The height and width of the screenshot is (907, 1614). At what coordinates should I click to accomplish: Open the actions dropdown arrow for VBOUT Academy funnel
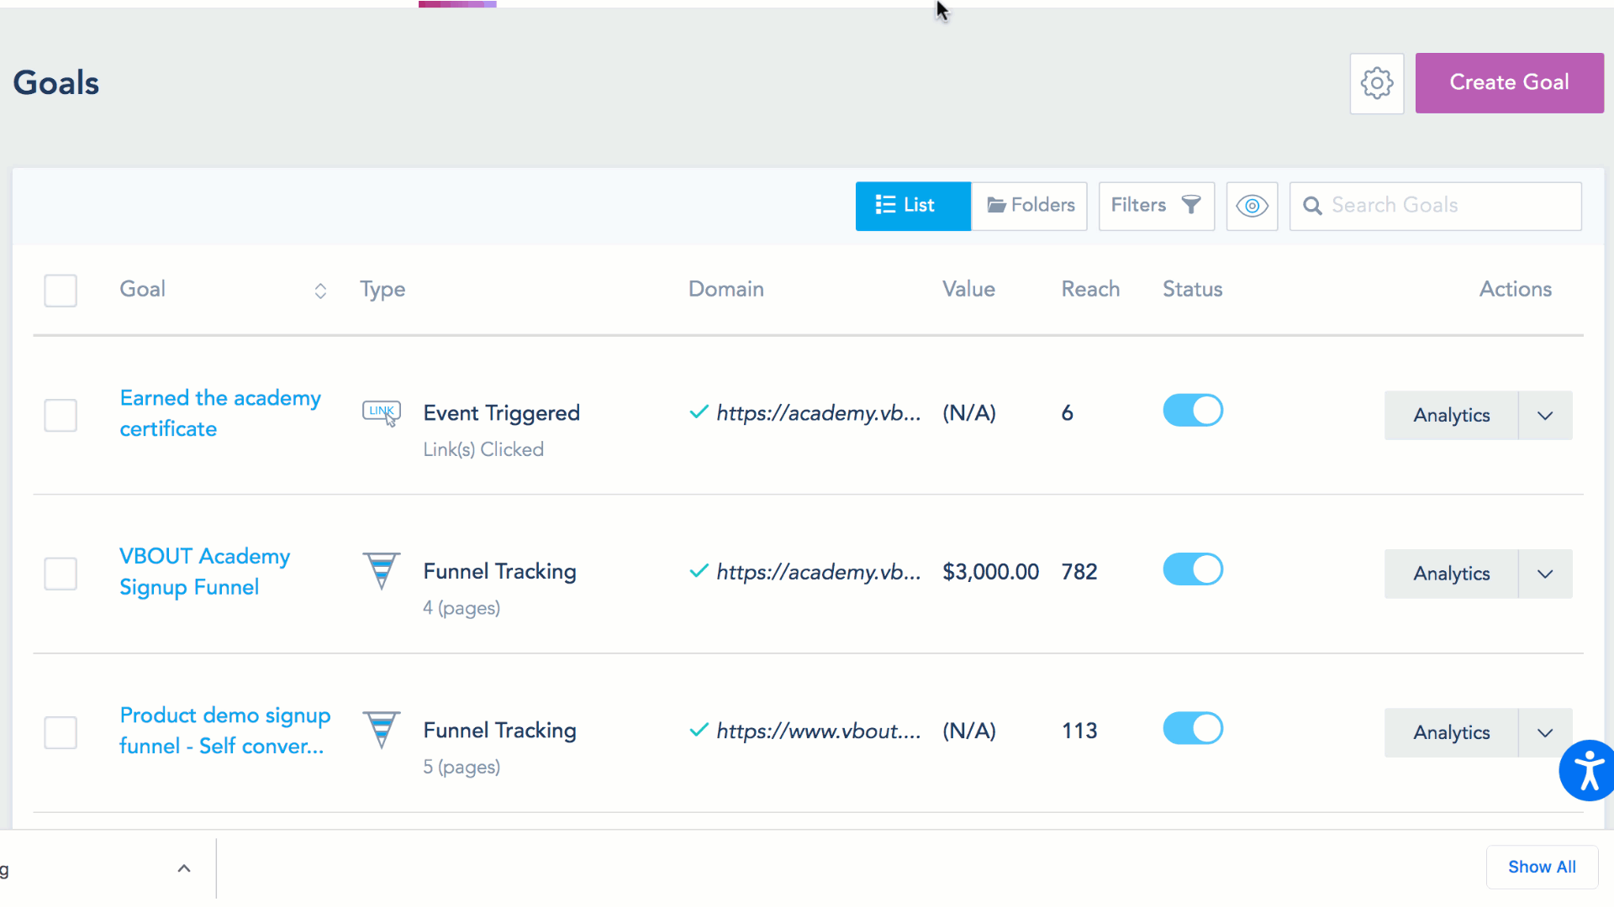click(1545, 574)
